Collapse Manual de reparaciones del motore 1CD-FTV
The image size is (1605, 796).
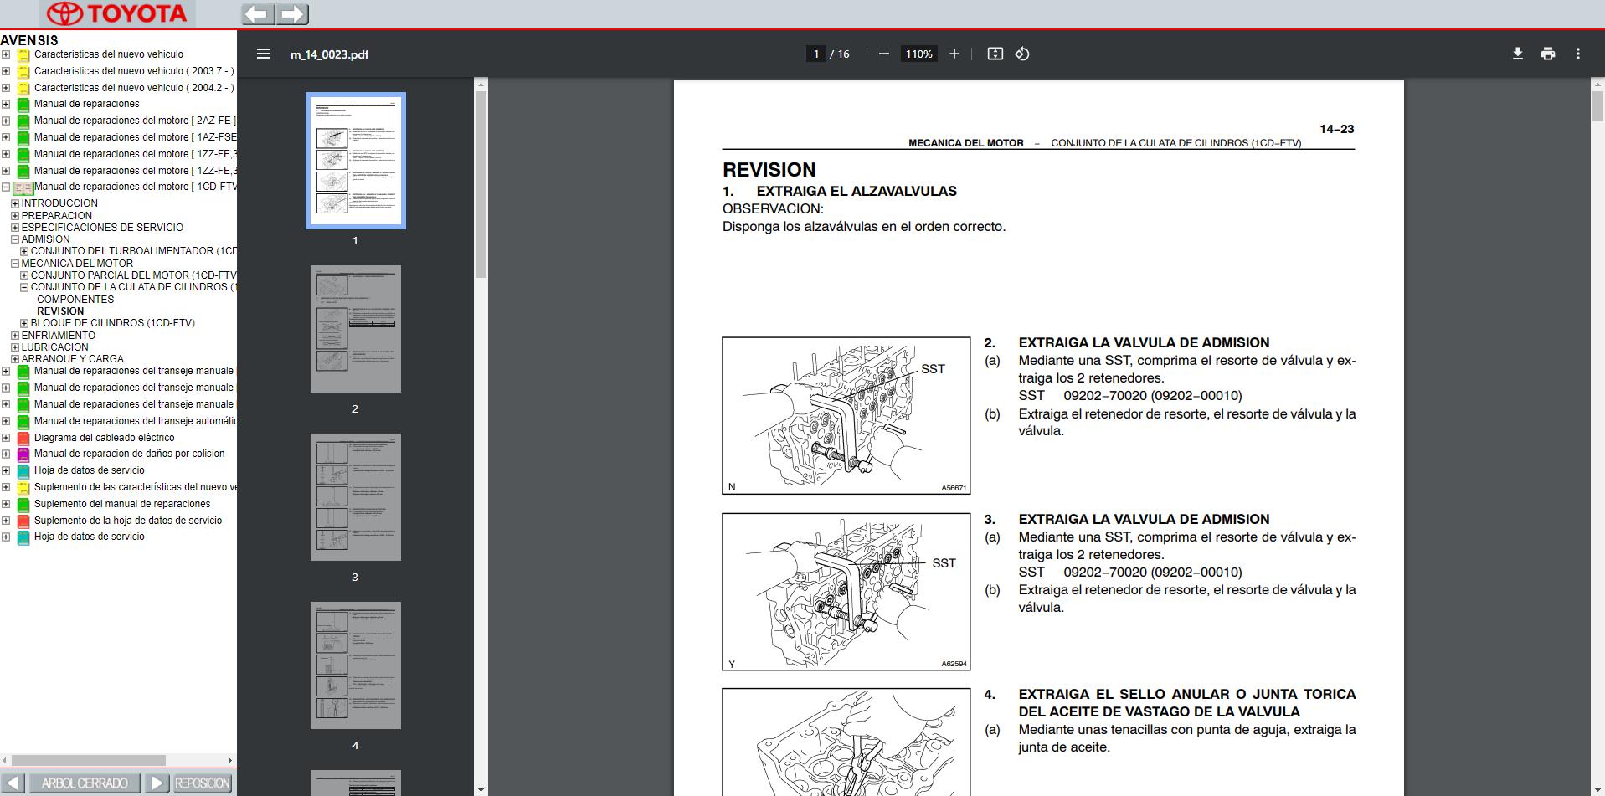(6, 187)
